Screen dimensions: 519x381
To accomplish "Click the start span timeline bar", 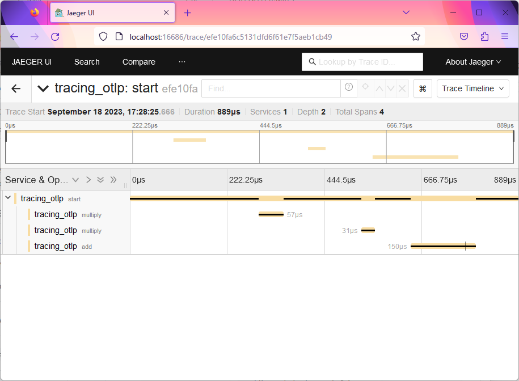I will 324,198.
